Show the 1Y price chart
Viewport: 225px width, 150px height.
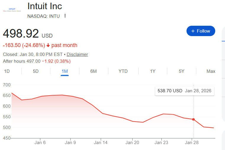(x=152, y=71)
